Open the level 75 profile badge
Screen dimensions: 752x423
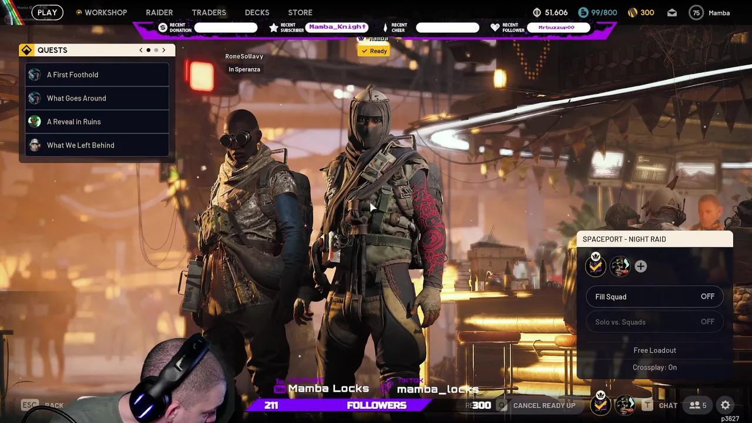[x=696, y=12]
